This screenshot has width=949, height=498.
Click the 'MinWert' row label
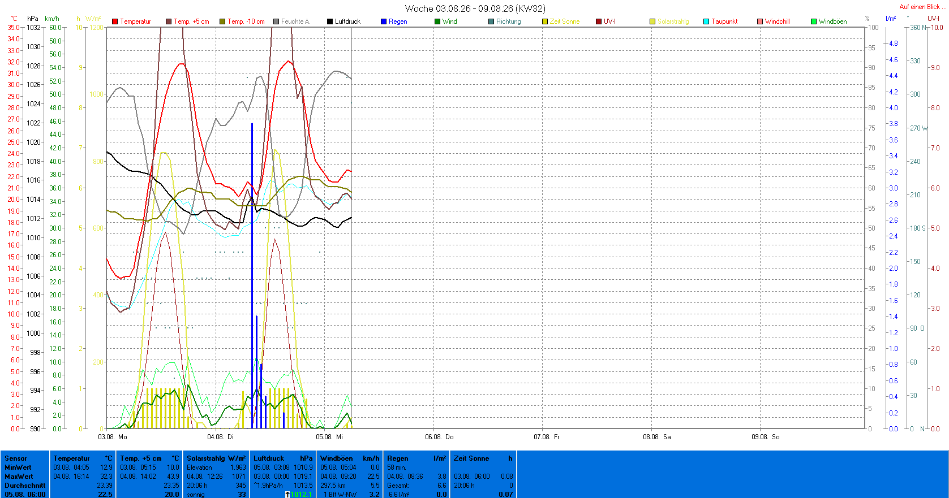(x=18, y=467)
